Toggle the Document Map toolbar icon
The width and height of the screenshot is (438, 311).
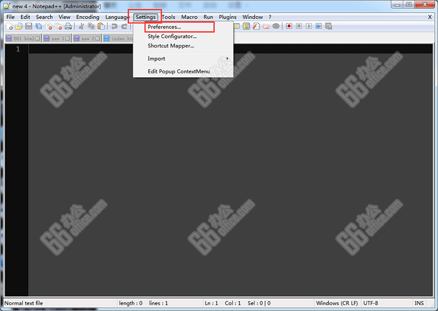coord(246,26)
